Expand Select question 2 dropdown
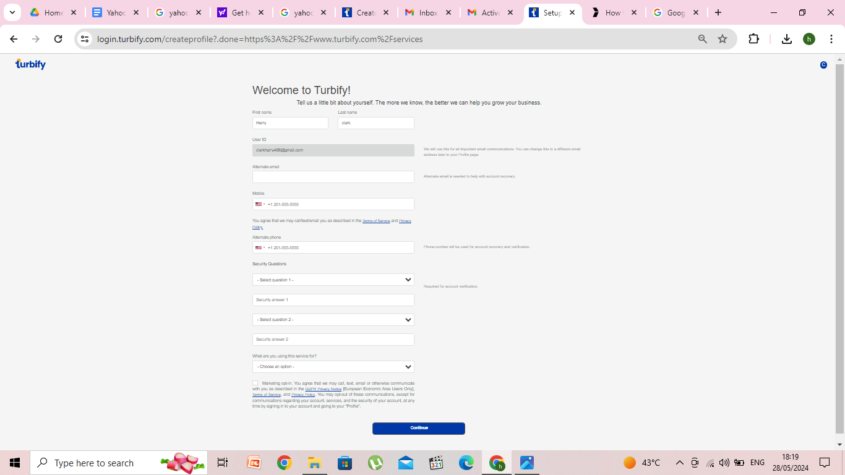The image size is (845, 475). pos(333,320)
